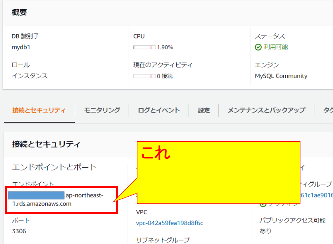Go to the メンテナンスとバックアップ tab
The height and width of the screenshot is (244, 333).
click(x=266, y=110)
